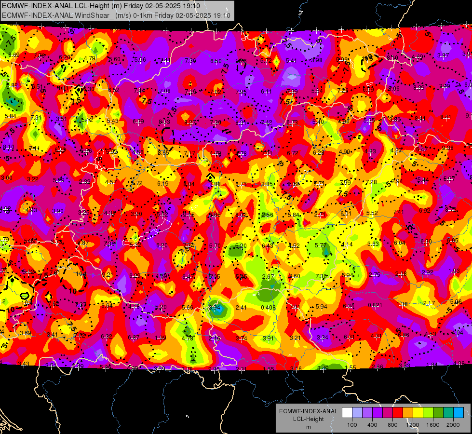The image size is (472, 434).
Task: Click the wind shear value 0.408
Action: coord(268,308)
